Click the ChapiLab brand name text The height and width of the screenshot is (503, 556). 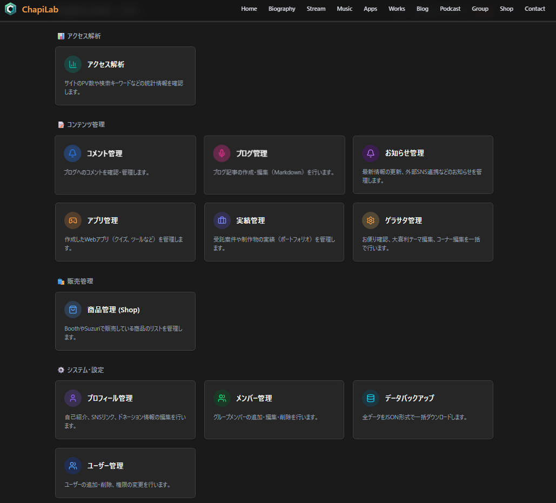click(40, 9)
